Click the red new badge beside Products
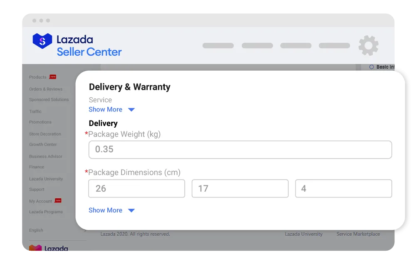Viewport: 416px width, 264px height. (x=53, y=77)
